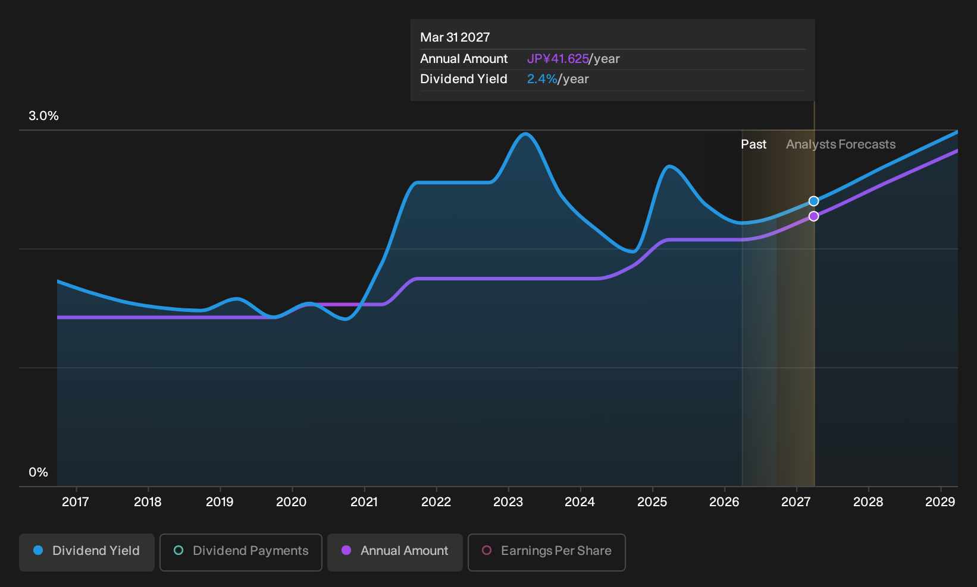977x587 pixels.
Task: Click the blue Dividend Yield legend dot
Action: pyautogui.click(x=38, y=550)
